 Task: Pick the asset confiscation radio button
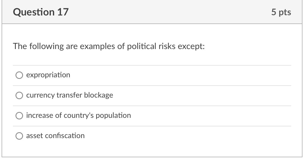pos(19,136)
